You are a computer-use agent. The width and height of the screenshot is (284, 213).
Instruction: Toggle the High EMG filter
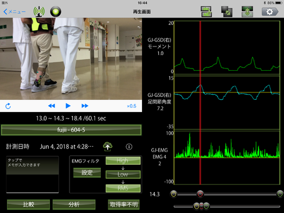coord(123,161)
